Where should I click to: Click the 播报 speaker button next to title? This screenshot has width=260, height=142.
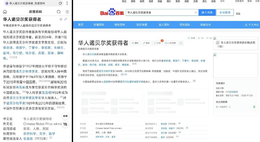pyautogui.click(x=135, y=43)
